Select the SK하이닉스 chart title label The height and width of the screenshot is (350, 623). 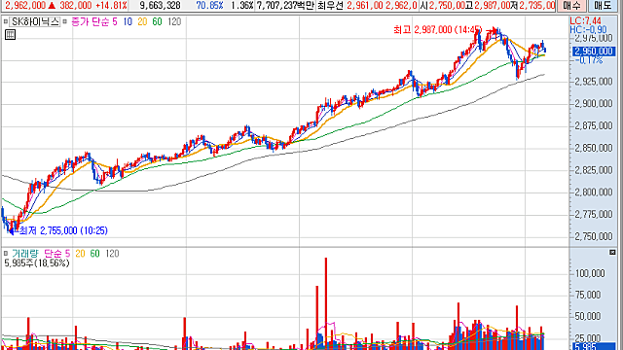[x=35, y=21]
